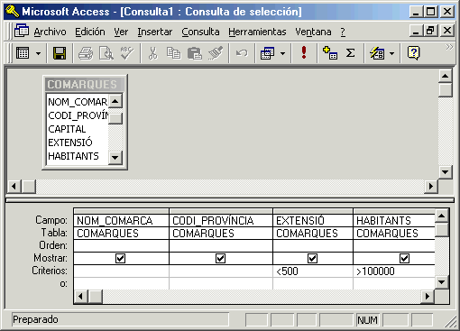
Task: Click the Undo arrow icon
Action: click(x=242, y=53)
